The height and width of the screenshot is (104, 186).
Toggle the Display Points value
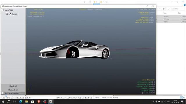point(151,21)
